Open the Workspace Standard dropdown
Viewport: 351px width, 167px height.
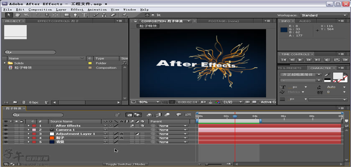[324, 15]
